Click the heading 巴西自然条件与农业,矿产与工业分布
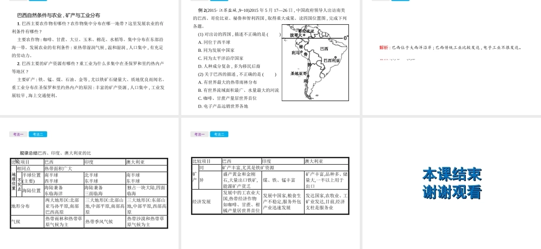Viewport: 541px width, 249px height. pos(58,15)
